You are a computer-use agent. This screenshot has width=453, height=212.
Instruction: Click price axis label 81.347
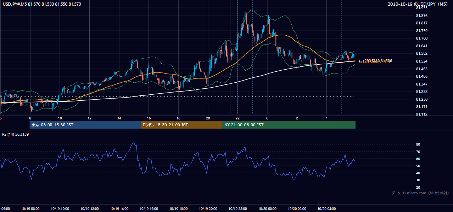tap(421, 84)
